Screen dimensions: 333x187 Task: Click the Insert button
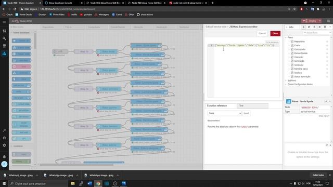tap(246, 113)
